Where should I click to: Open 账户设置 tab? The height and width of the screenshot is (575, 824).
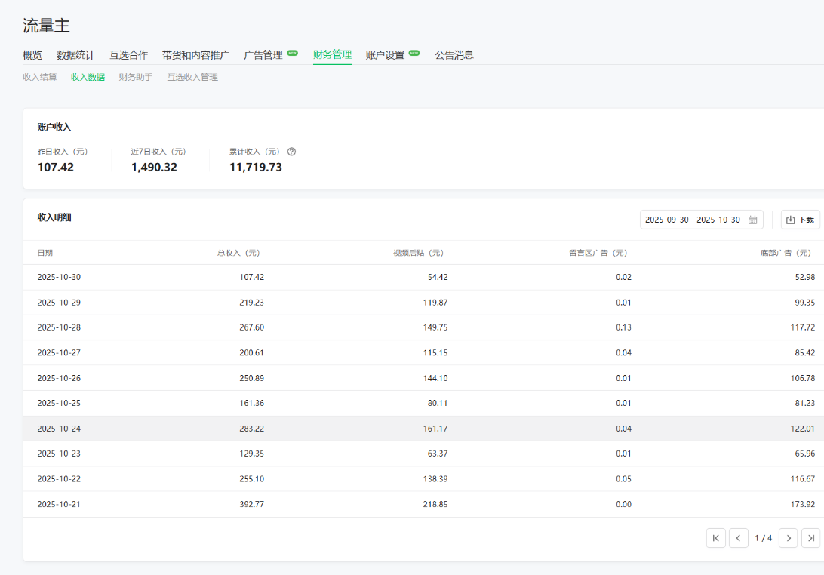tap(385, 55)
